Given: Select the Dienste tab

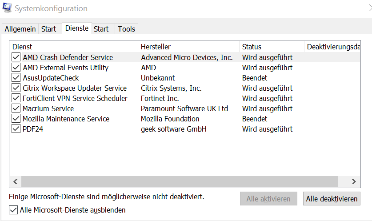Looking at the screenshot, I should [x=77, y=28].
